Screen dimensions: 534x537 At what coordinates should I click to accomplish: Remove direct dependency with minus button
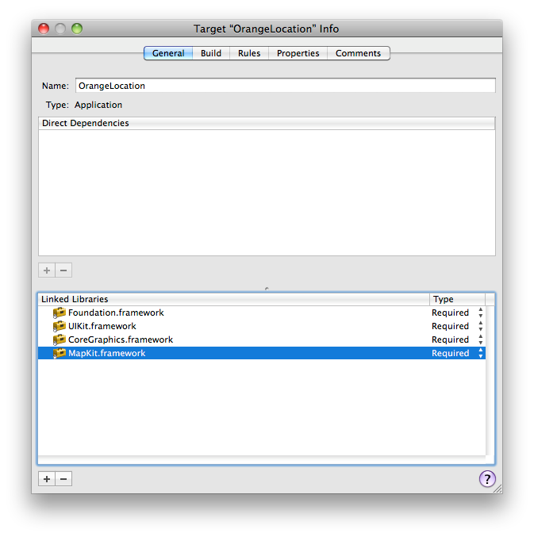pyautogui.click(x=64, y=270)
